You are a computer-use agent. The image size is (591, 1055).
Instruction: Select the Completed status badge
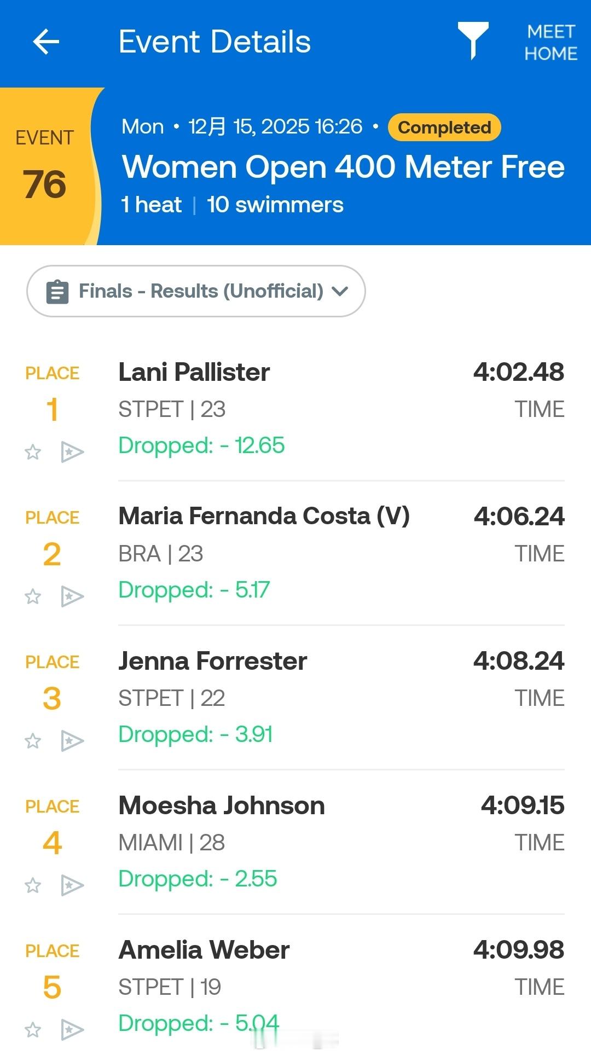pos(444,127)
